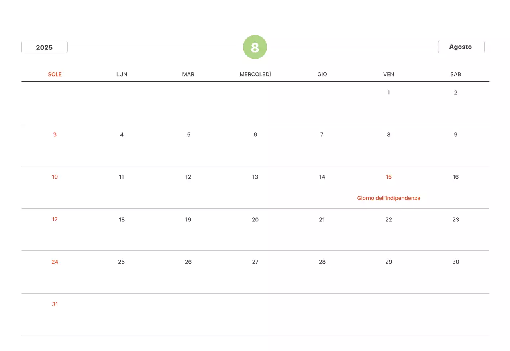
Task: Click the SAB weekday header
Action: tap(455, 74)
